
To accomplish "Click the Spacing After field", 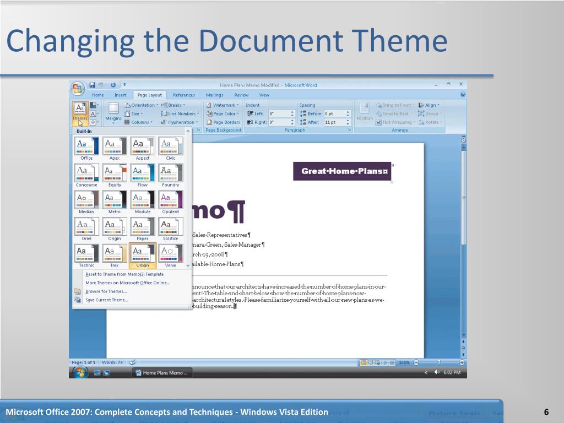I will point(337,122).
